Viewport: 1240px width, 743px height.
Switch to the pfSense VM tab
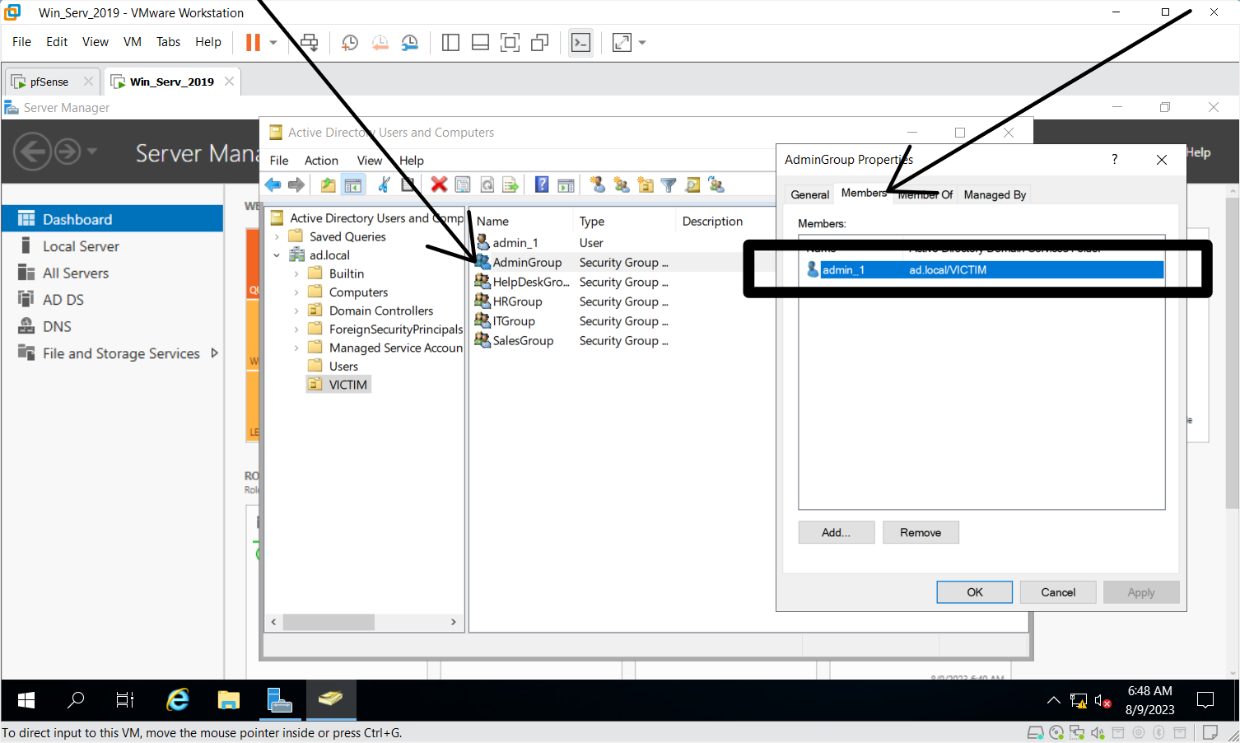[x=49, y=82]
